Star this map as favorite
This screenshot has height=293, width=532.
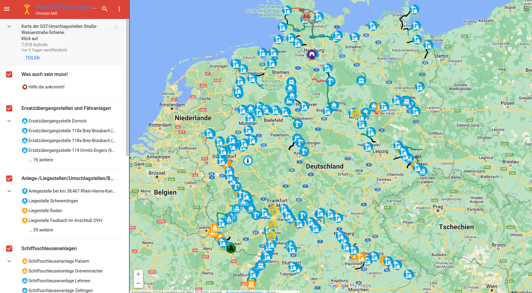pos(116,27)
